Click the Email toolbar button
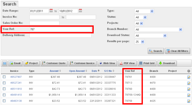 [x=15, y=63]
